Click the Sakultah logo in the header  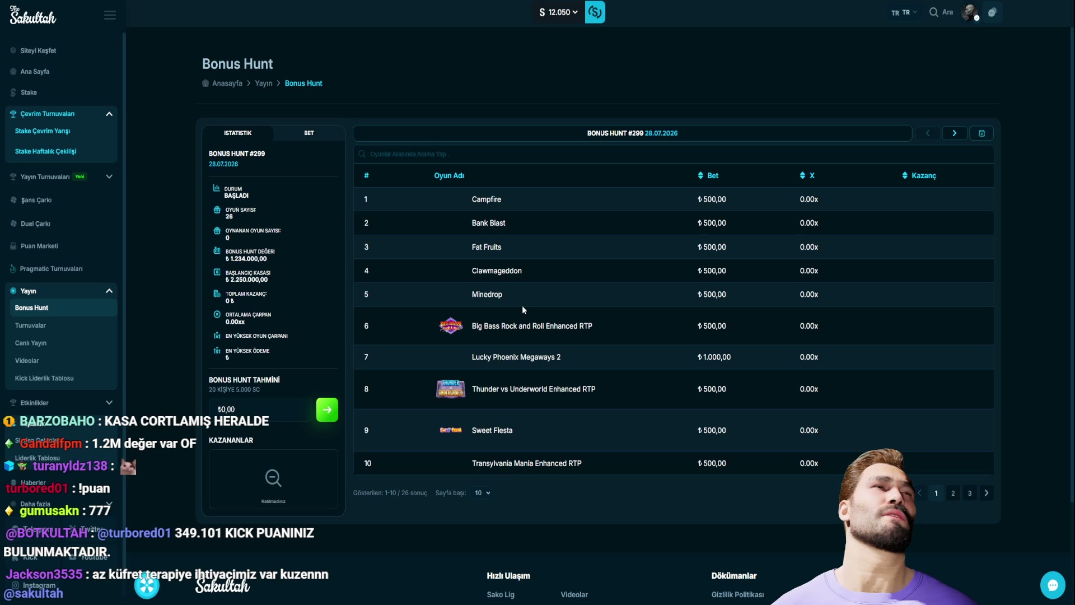(x=33, y=15)
